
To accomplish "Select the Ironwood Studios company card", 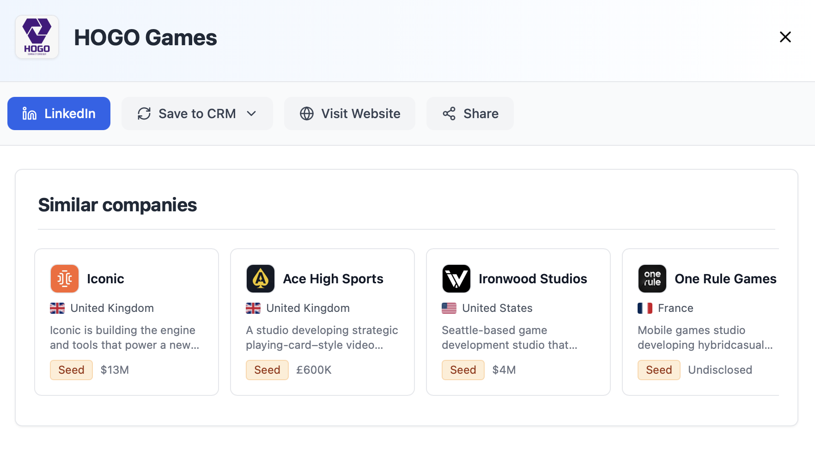I will pos(518,322).
